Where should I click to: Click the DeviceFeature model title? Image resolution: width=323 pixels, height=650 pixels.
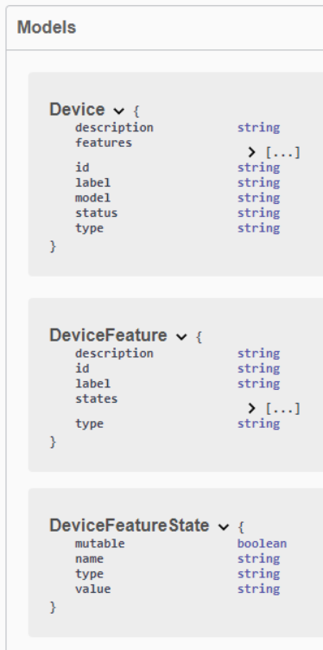point(108,335)
